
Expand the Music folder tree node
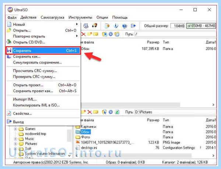(x=15, y=139)
